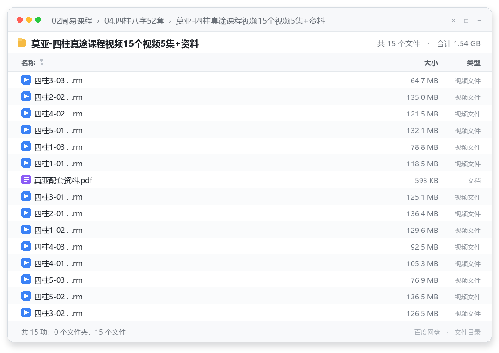Screen dimensions: 499x353
Task: Select file name 四柱5-02 . .rm
Action: pyautogui.click(x=58, y=297)
